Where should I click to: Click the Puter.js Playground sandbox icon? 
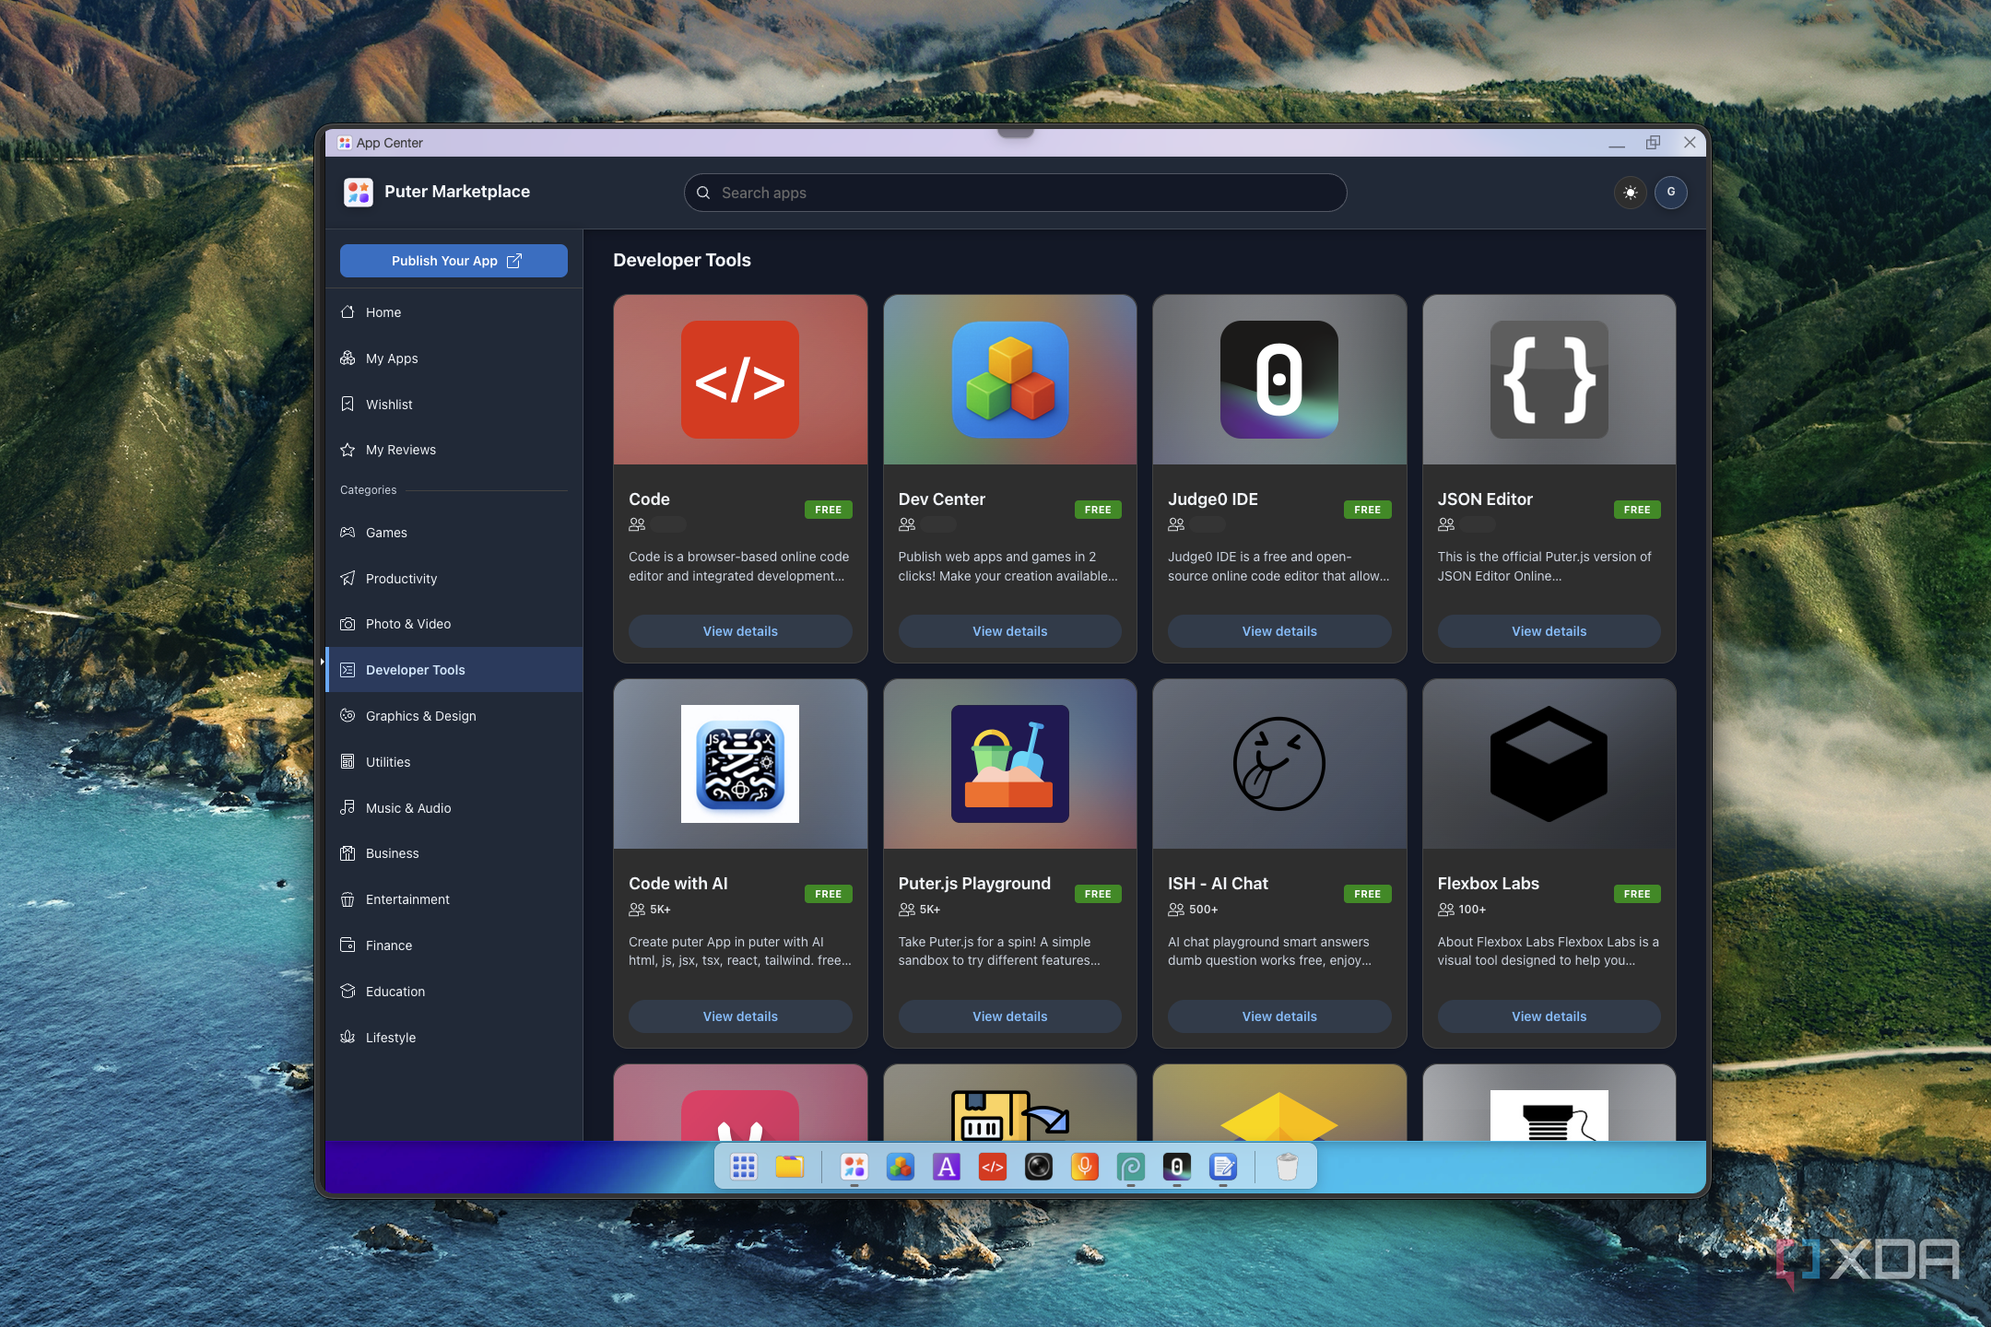pos(1010,764)
